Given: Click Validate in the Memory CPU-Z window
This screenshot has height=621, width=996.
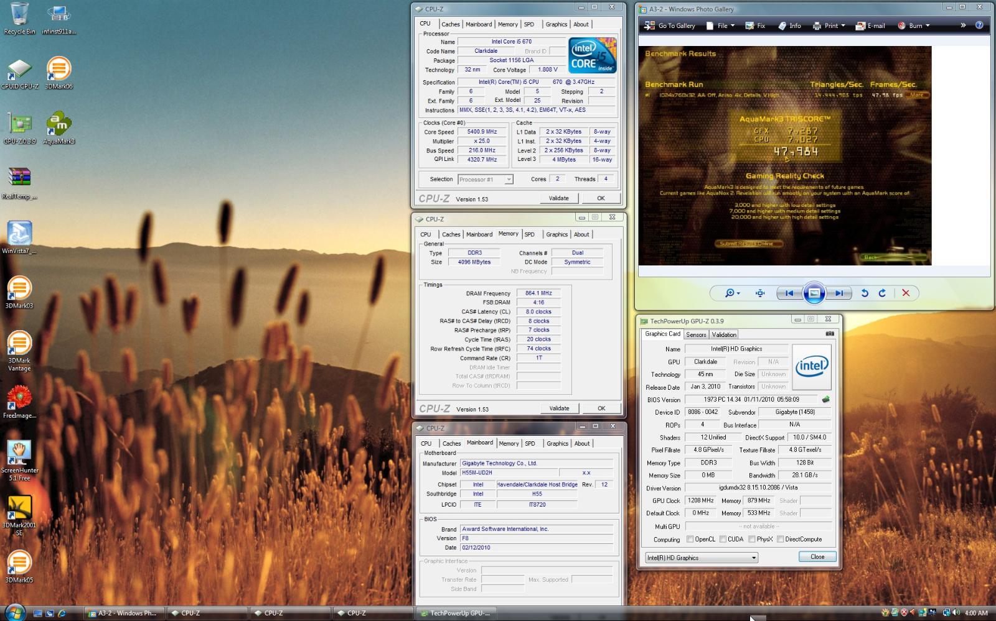Looking at the screenshot, I should pos(559,408).
